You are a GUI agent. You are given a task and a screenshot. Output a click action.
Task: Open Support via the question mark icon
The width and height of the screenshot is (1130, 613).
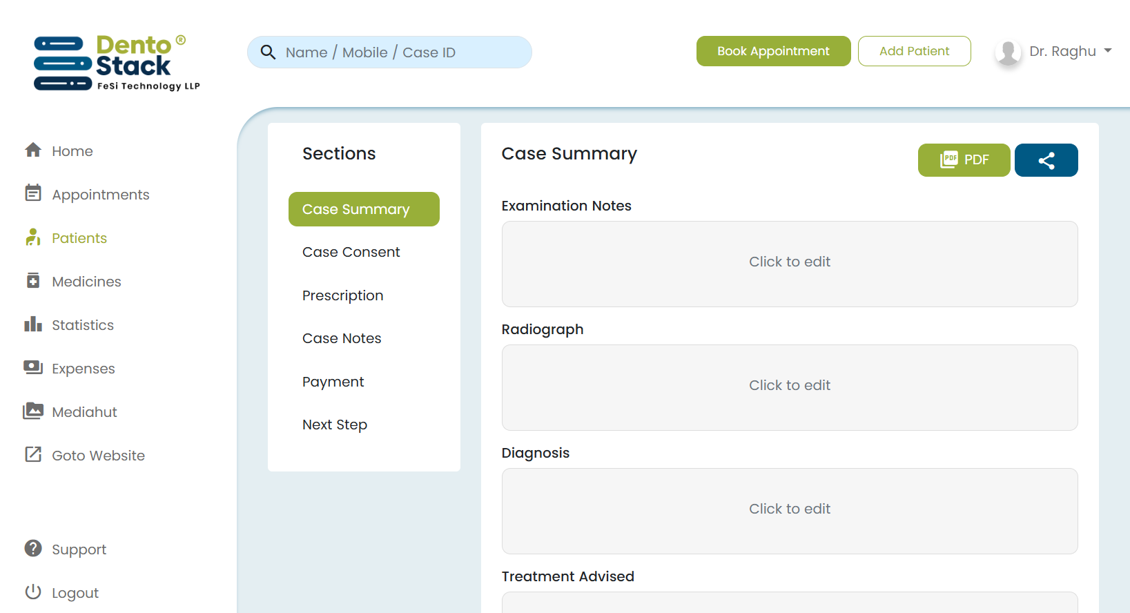pos(33,549)
